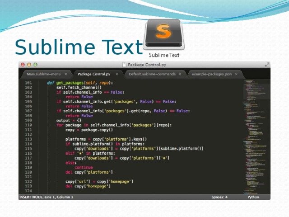Click the Sublime Text app icon

click(163, 34)
